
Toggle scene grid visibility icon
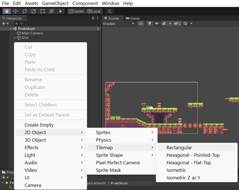click(185, 24)
